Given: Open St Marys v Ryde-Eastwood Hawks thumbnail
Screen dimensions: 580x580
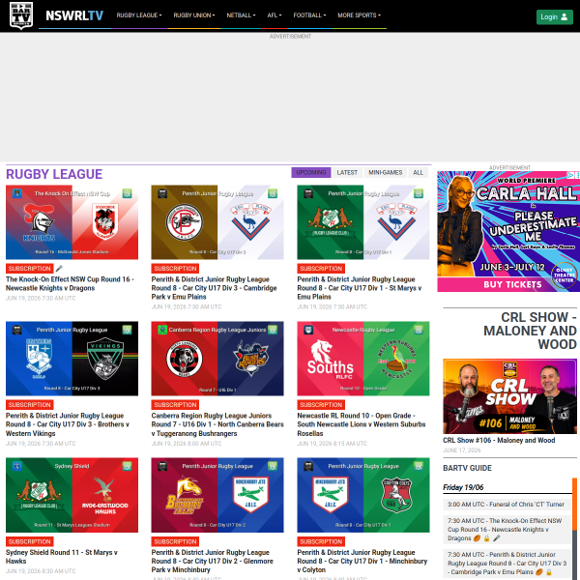Looking at the screenshot, I should tap(72, 495).
